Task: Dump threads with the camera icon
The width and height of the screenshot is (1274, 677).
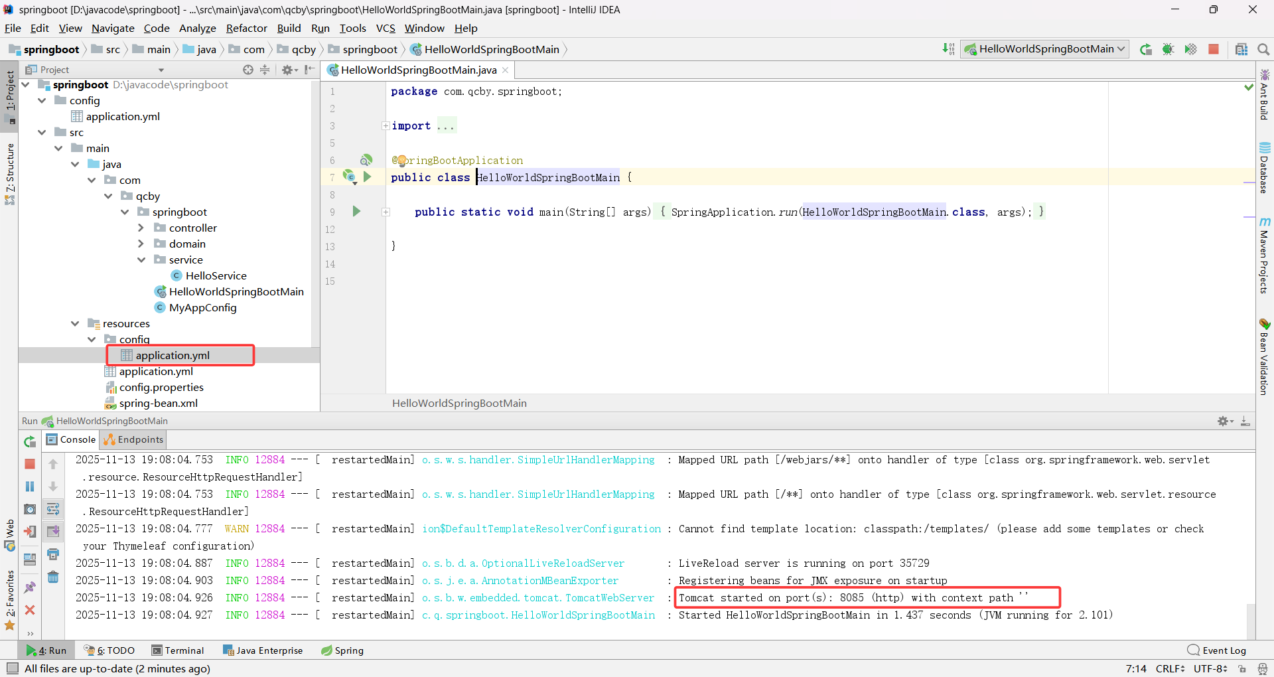Action: tap(30, 509)
